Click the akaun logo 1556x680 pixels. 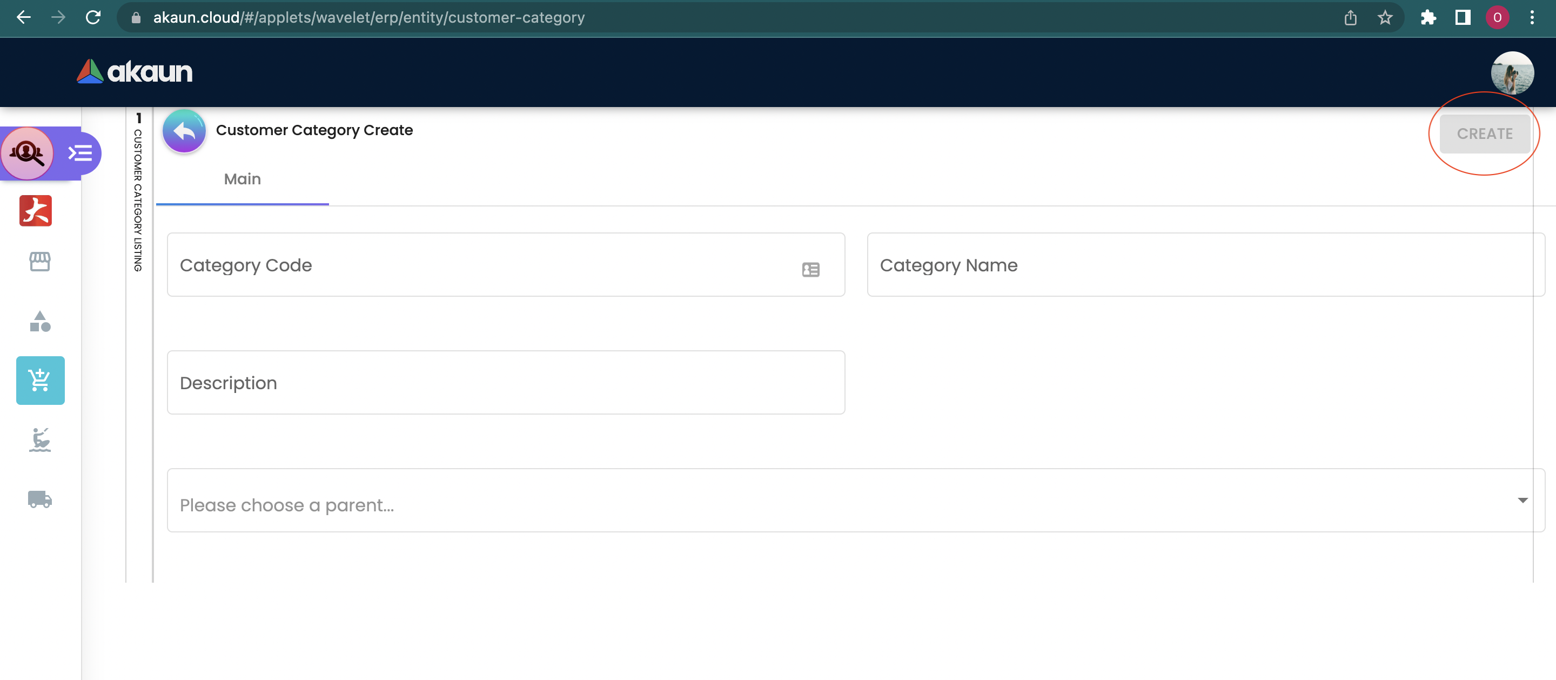point(135,72)
